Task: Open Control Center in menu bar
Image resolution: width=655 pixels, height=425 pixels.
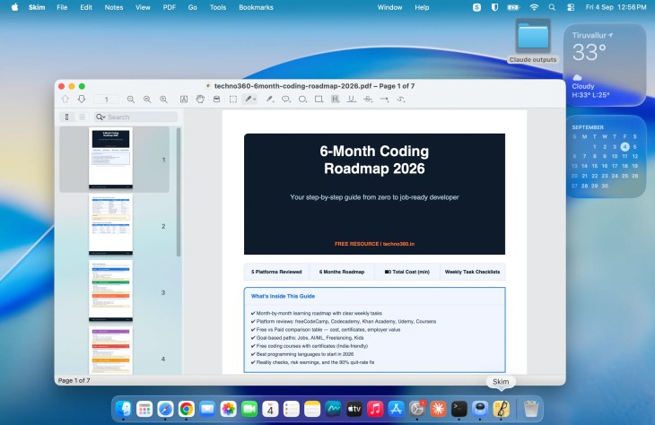Action: (x=571, y=7)
